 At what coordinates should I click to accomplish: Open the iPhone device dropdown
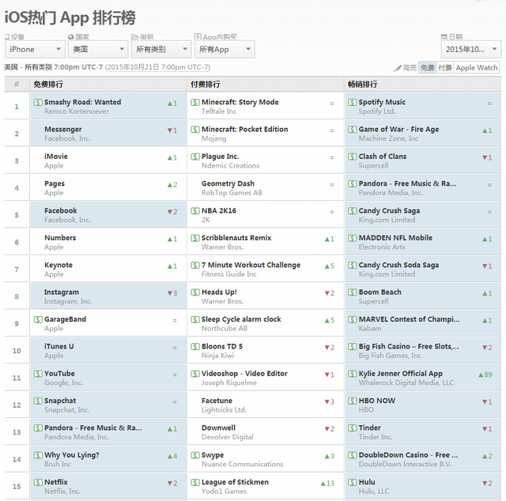35,49
